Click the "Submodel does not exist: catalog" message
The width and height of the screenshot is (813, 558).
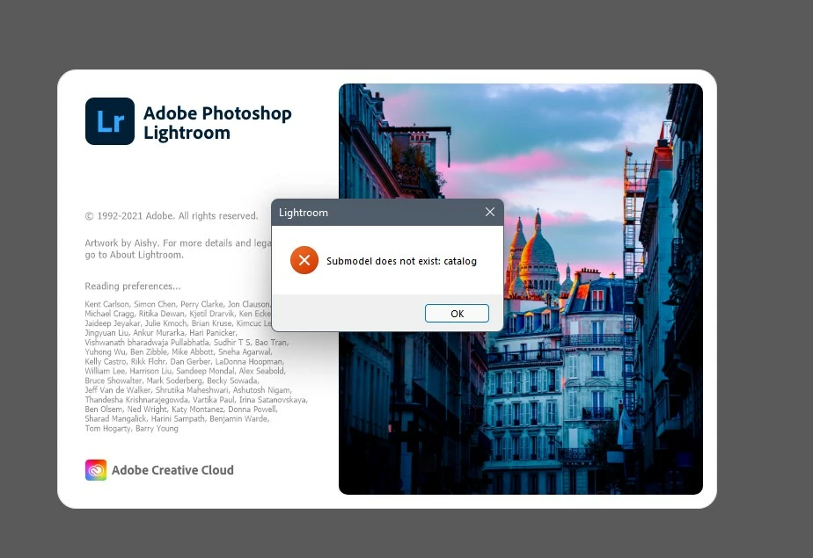(401, 261)
